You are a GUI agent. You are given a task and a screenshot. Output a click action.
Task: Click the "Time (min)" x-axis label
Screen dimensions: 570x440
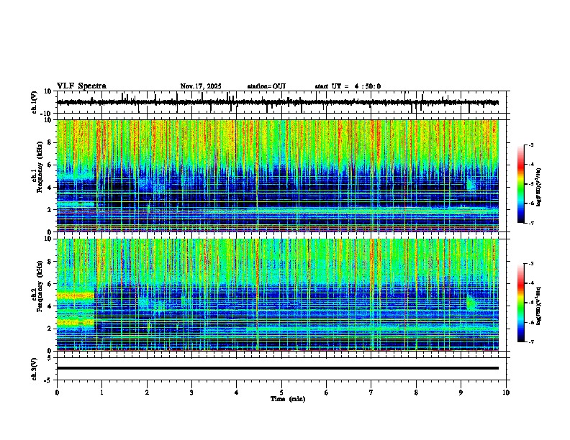point(288,399)
